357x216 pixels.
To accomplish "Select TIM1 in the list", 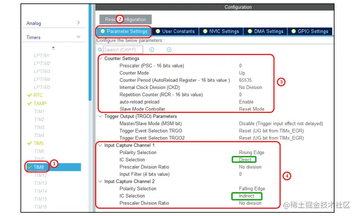I will 39,111.
